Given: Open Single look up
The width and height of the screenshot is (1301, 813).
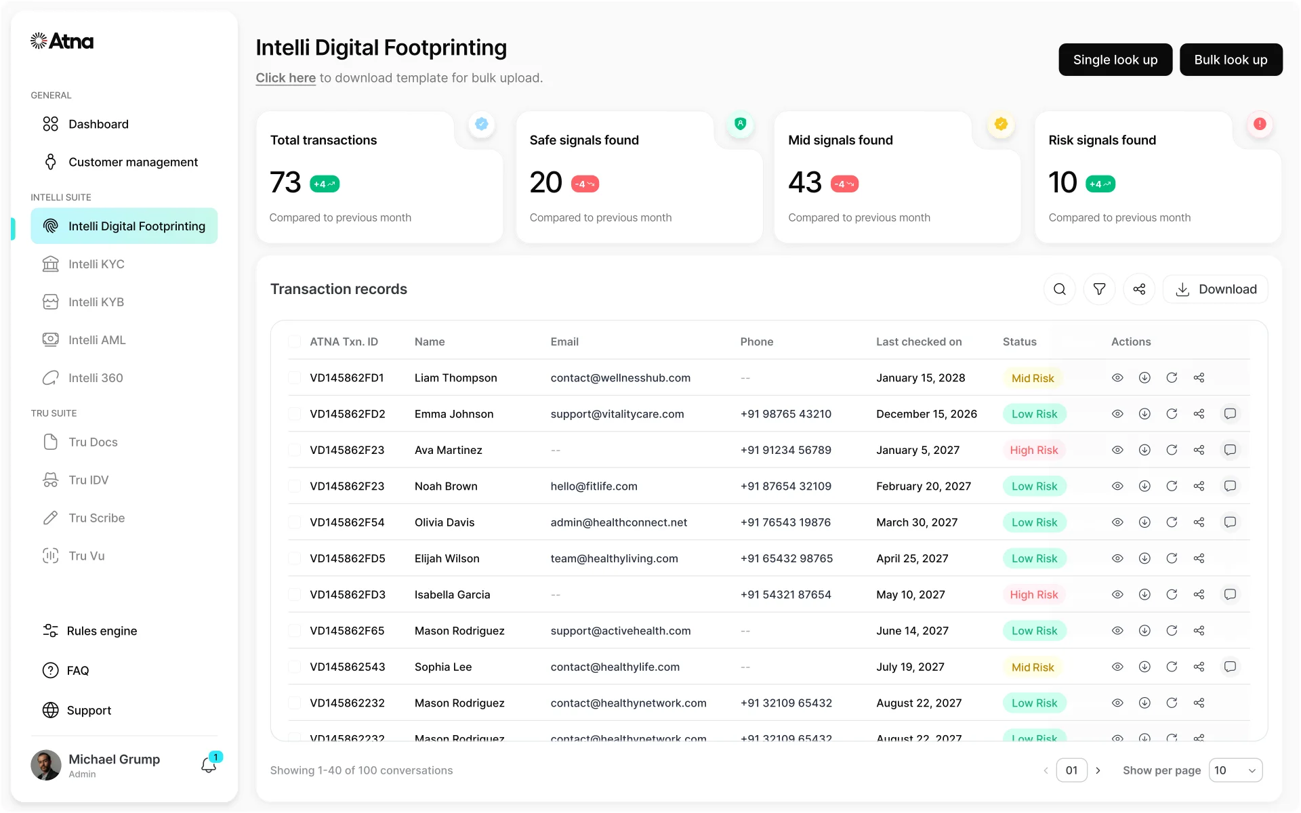Looking at the screenshot, I should [1115, 60].
